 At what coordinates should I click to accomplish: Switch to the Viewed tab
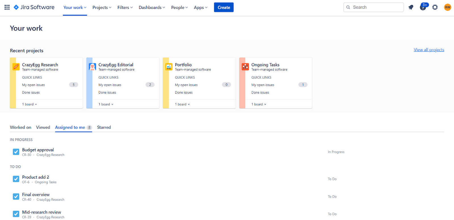point(43,127)
